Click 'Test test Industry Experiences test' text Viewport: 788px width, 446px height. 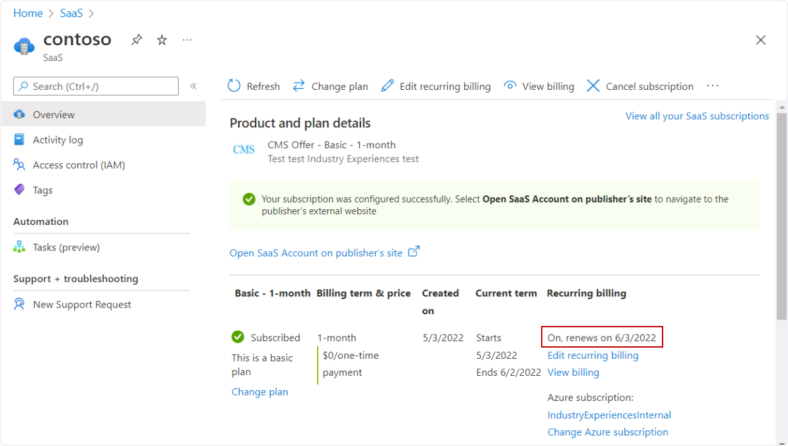pyautogui.click(x=343, y=159)
